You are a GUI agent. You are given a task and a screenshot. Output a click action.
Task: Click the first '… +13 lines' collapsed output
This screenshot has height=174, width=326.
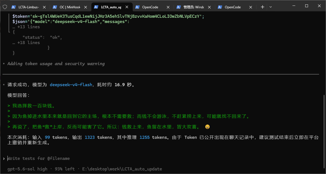26,27
